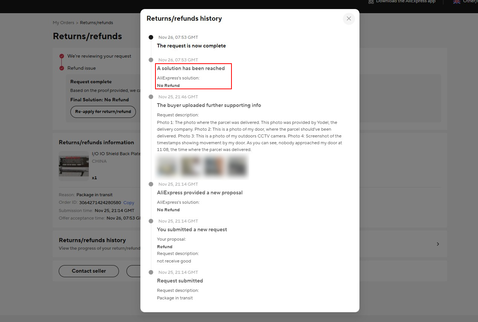Click the 'A solution has been reached' timeline dot
The height and width of the screenshot is (322, 478).
click(151, 60)
